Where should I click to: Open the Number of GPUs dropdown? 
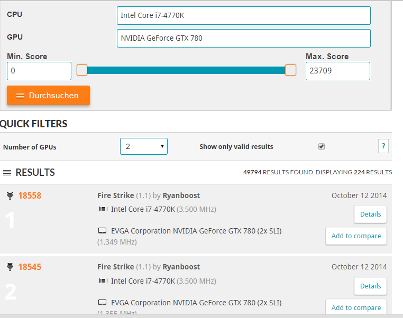pos(144,146)
